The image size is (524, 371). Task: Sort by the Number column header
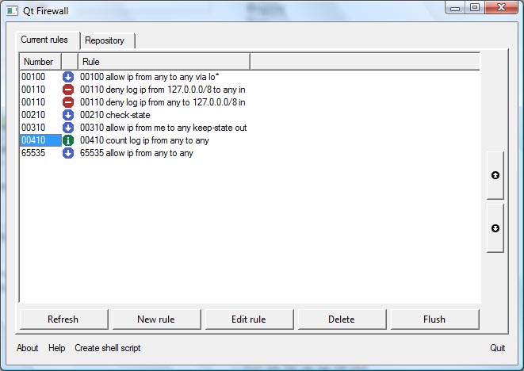tap(40, 62)
